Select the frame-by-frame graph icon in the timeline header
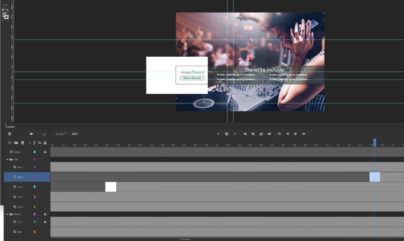 45,134
